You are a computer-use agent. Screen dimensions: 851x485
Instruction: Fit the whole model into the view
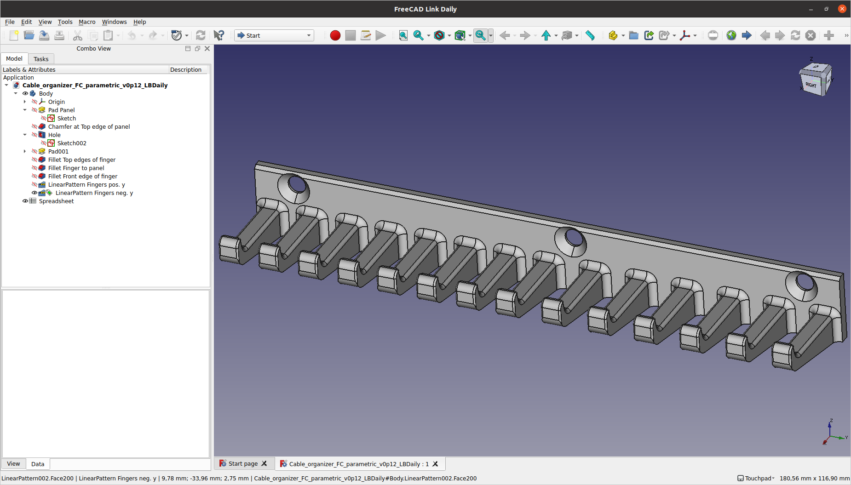[x=403, y=35]
